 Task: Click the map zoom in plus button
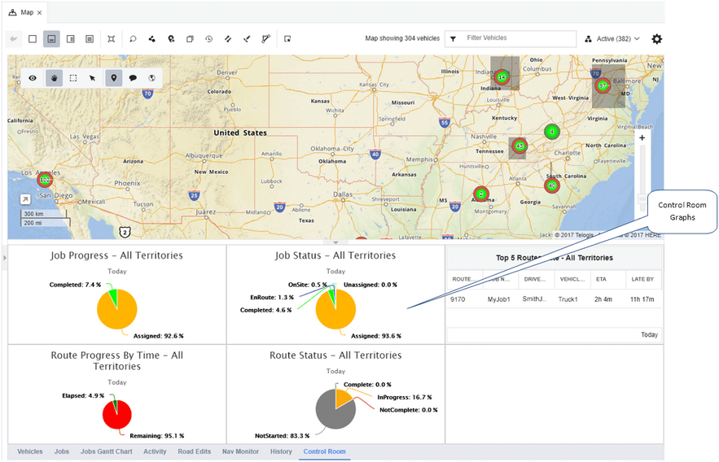[642, 137]
